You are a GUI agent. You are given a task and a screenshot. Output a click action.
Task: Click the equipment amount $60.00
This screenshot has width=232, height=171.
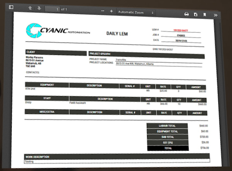coord(202,91)
